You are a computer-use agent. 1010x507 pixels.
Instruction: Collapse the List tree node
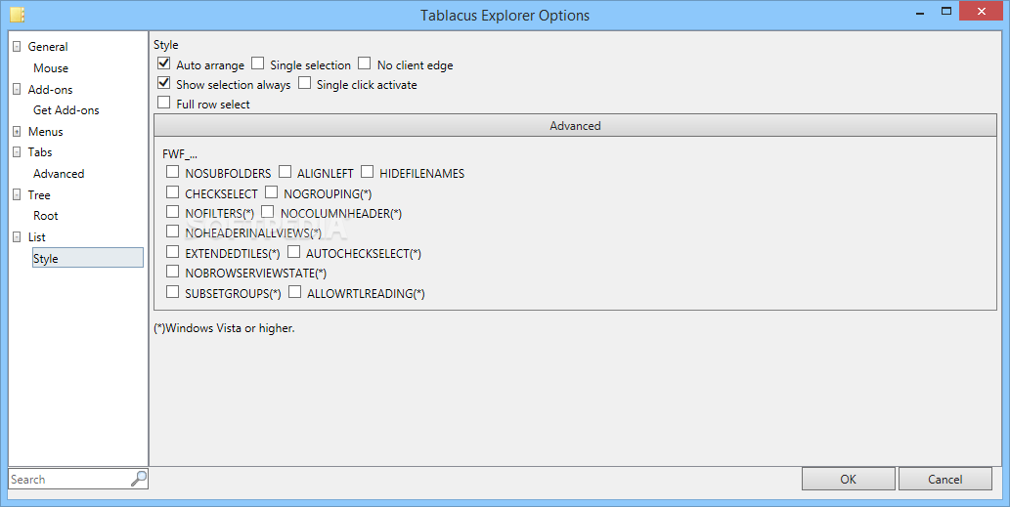pyautogui.click(x=17, y=237)
